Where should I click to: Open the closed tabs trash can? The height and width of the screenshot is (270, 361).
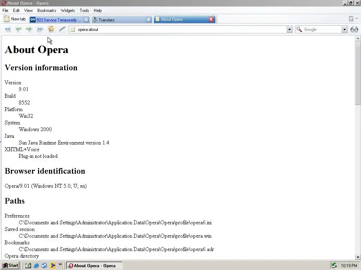(x=351, y=19)
